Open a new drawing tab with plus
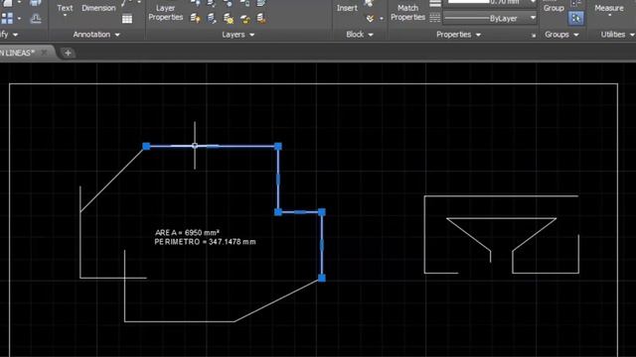 [x=68, y=53]
